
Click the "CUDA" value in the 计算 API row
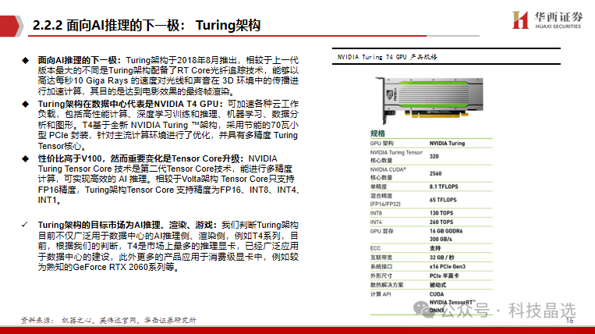437,294
